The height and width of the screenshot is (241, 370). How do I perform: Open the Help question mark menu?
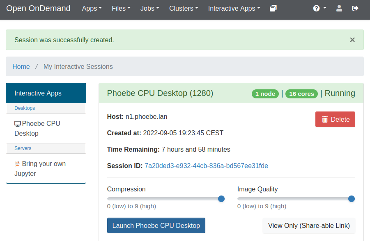[x=319, y=8]
